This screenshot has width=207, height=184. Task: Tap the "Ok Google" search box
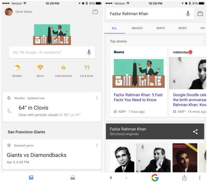(x=52, y=52)
